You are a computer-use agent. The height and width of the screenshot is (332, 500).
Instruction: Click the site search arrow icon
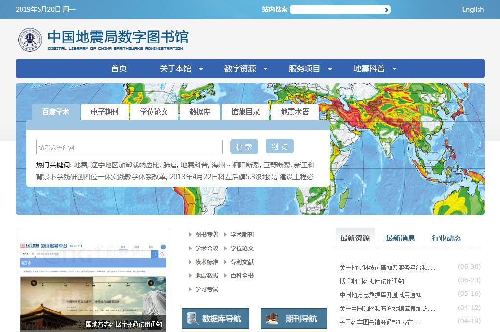point(386,10)
